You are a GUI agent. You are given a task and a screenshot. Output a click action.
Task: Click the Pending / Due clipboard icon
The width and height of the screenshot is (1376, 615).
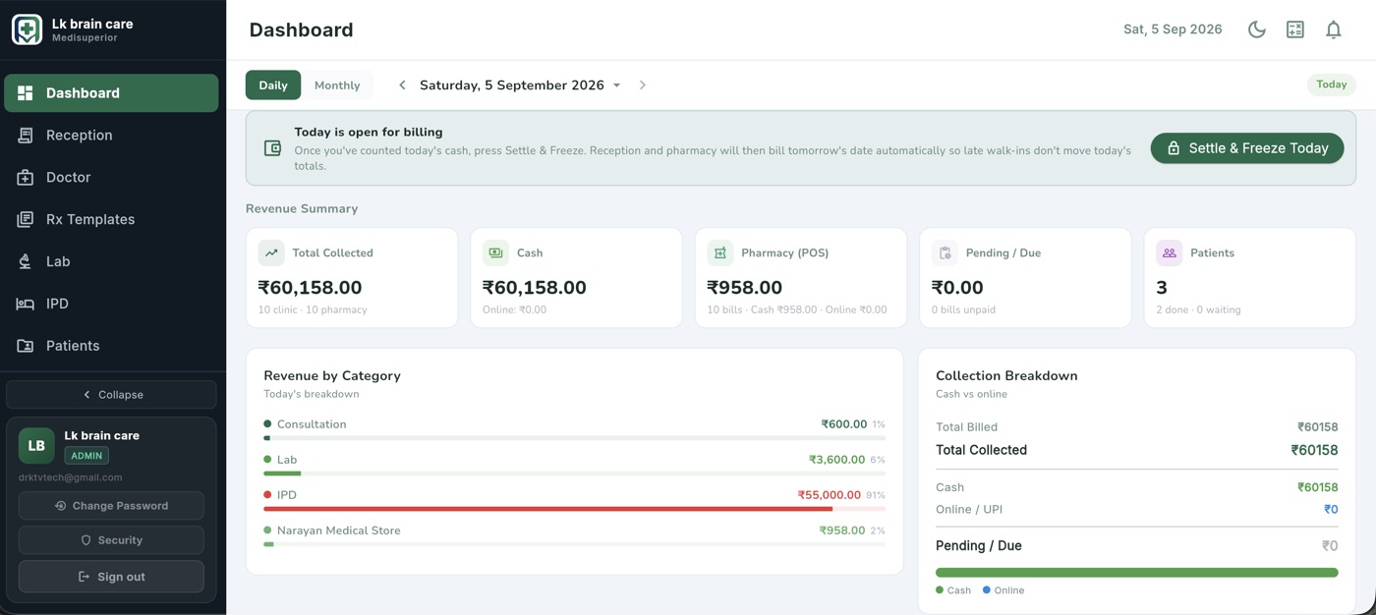945,252
